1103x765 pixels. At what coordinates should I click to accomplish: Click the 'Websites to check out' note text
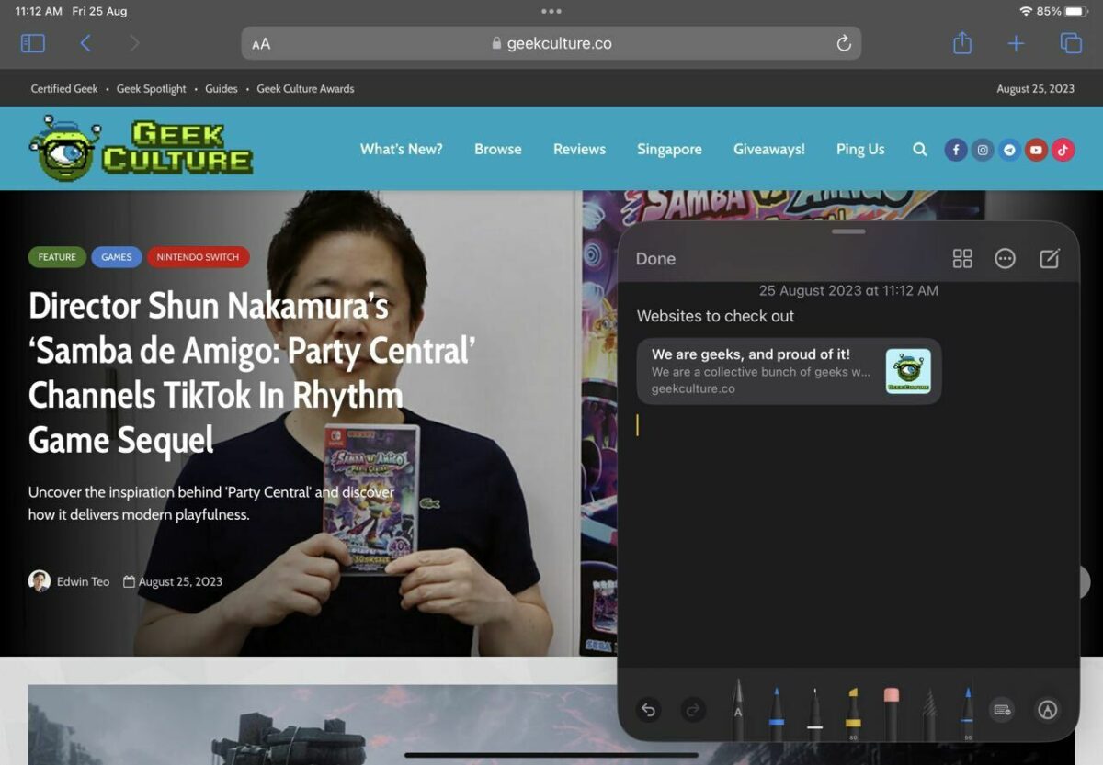[x=715, y=316]
